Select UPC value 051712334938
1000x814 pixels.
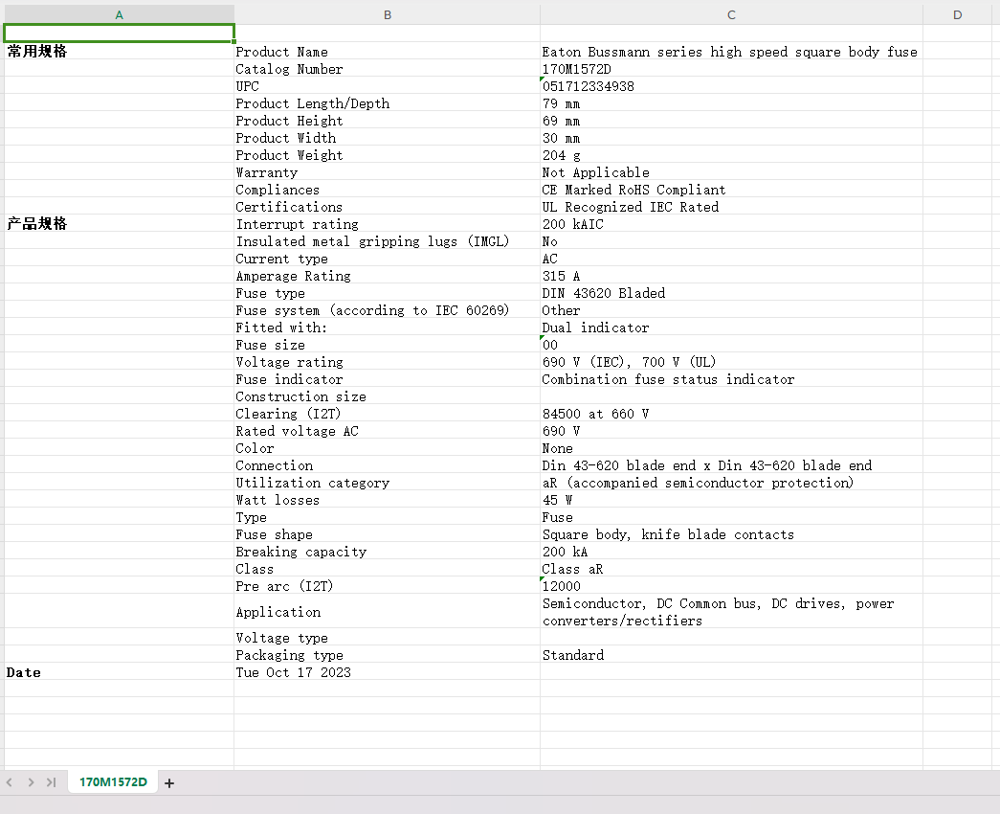tap(731, 85)
